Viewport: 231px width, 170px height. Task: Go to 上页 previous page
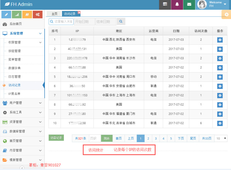point(131,138)
